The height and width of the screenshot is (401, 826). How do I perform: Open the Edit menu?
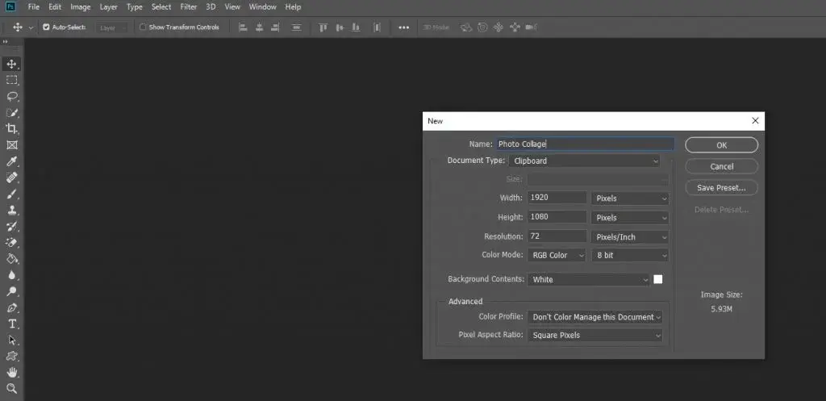[x=55, y=6]
